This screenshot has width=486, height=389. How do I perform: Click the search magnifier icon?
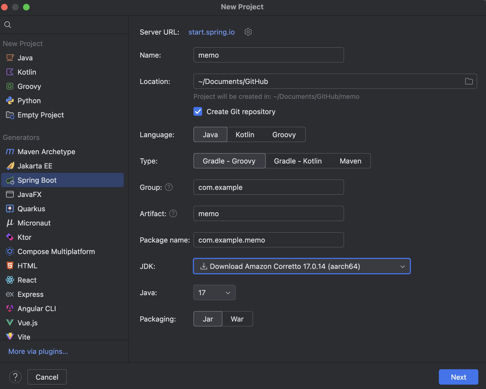[8, 25]
